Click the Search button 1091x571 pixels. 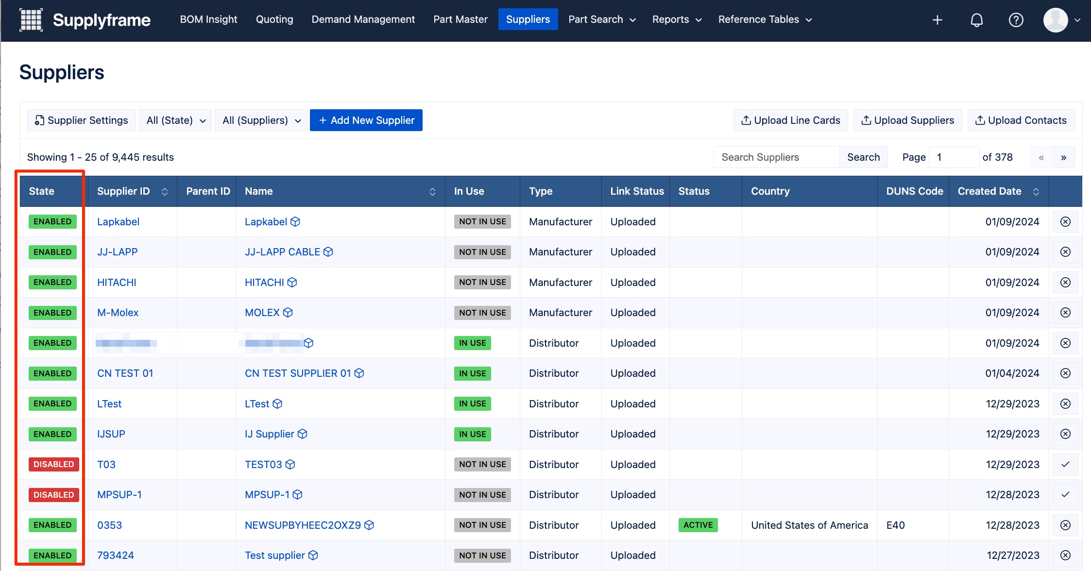coord(863,157)
